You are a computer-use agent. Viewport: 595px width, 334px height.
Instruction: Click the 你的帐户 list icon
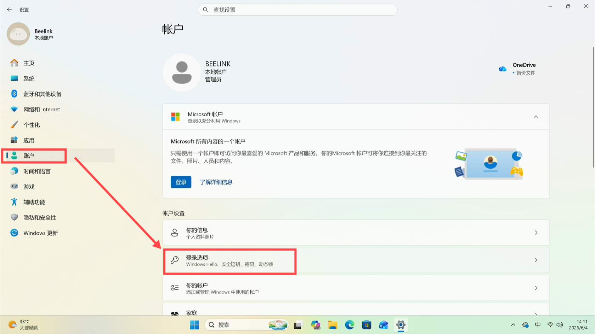(175, 288)
